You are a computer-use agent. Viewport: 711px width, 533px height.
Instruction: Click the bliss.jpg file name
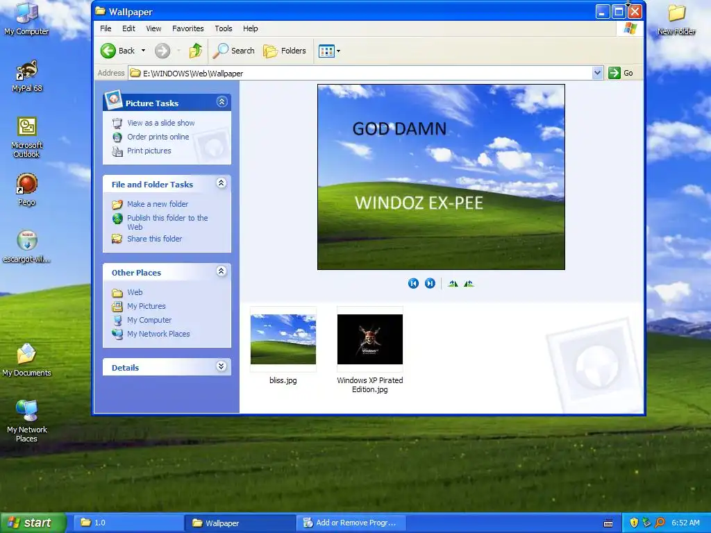click(283, 380)
